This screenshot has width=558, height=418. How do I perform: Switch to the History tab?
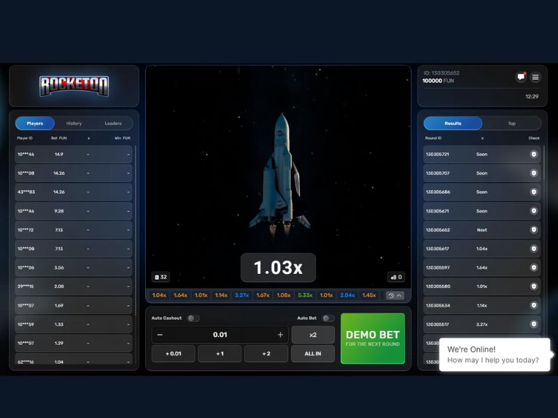(x=74, y=123)
